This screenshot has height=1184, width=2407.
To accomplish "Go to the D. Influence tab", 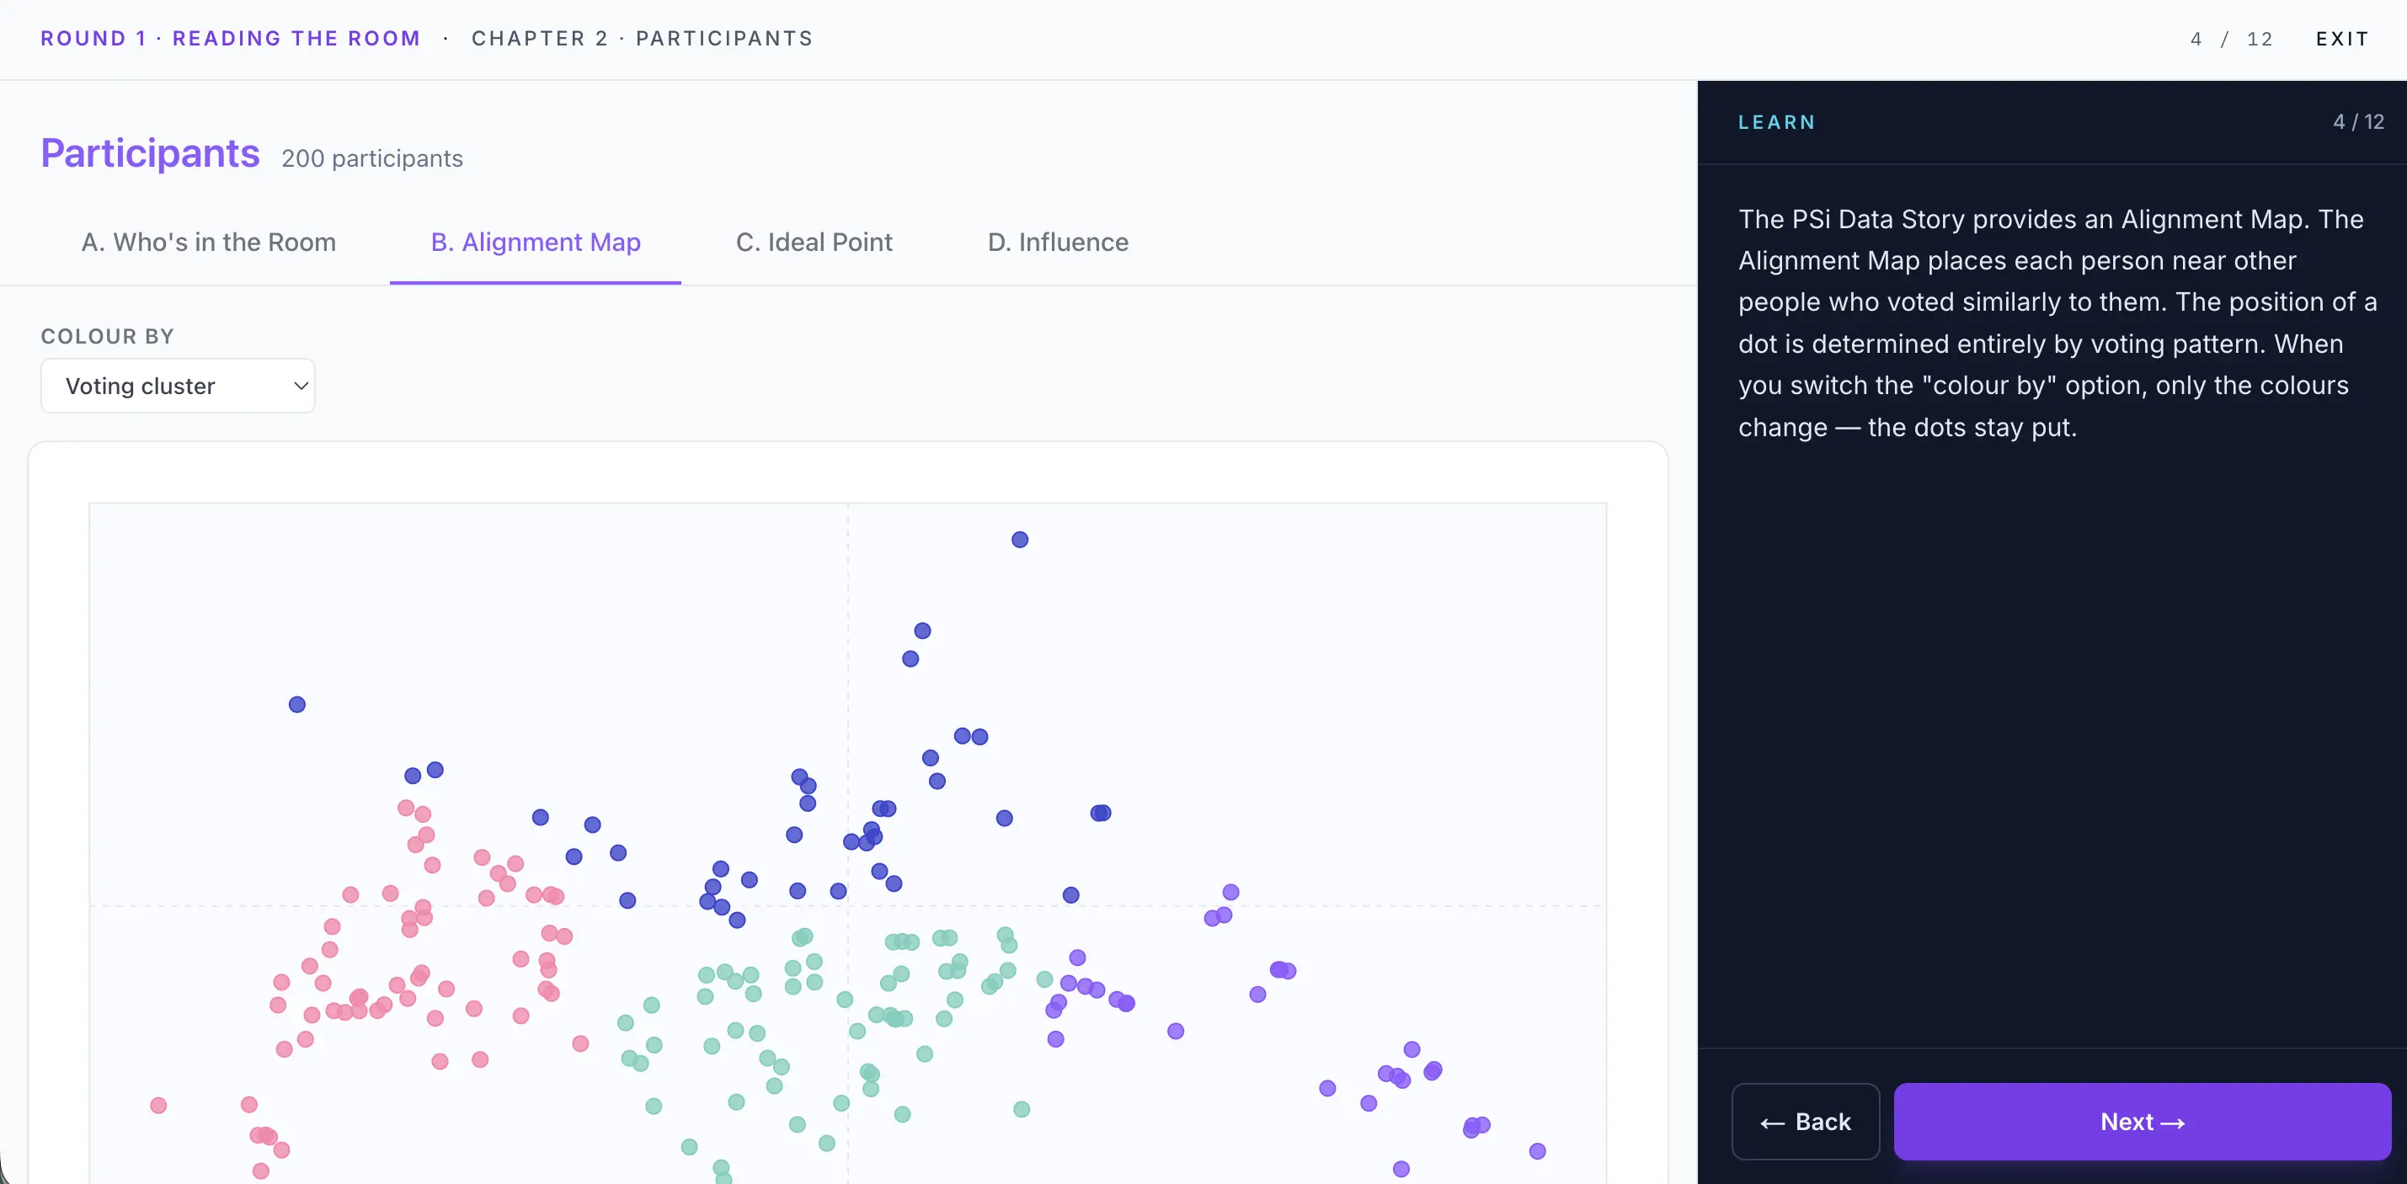I will (x=1058, y=242).
